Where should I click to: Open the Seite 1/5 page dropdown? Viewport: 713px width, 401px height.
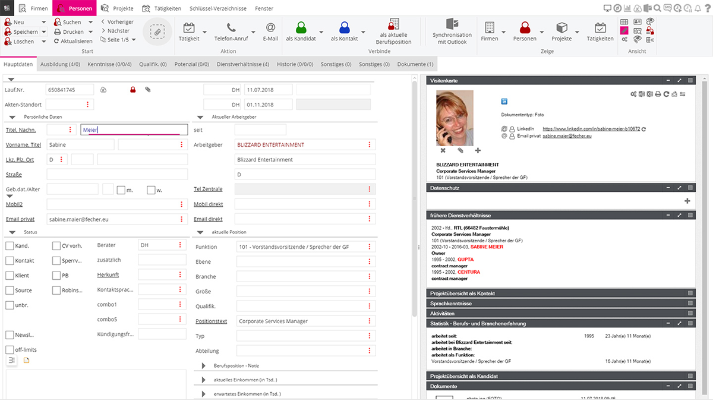coord(134,40)
